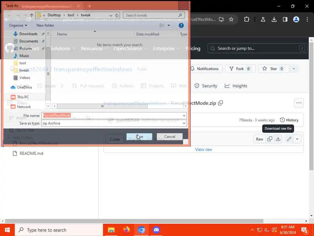The image size is (314, 236).
Task: Copy file path icon next to ForceEffectMode.zip
Action: pyautogui.click(x=220, y=103)
